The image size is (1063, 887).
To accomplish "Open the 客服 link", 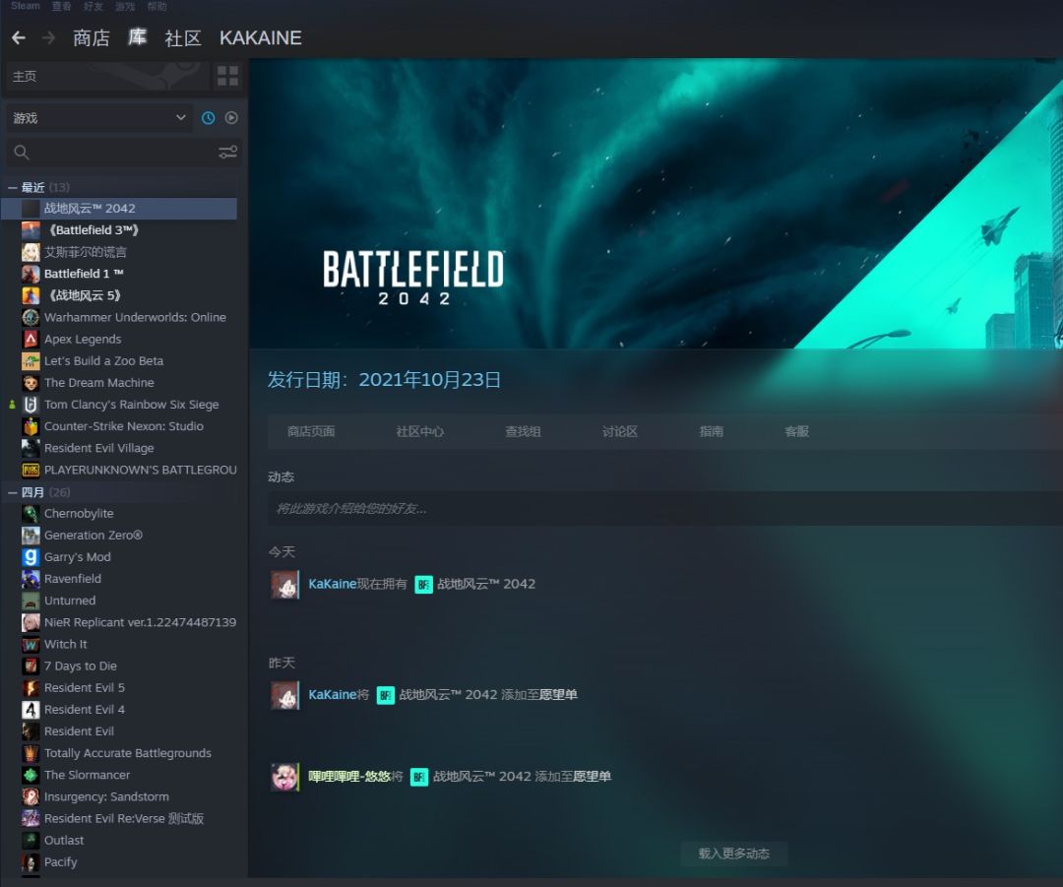I will [x=796, y=431].
